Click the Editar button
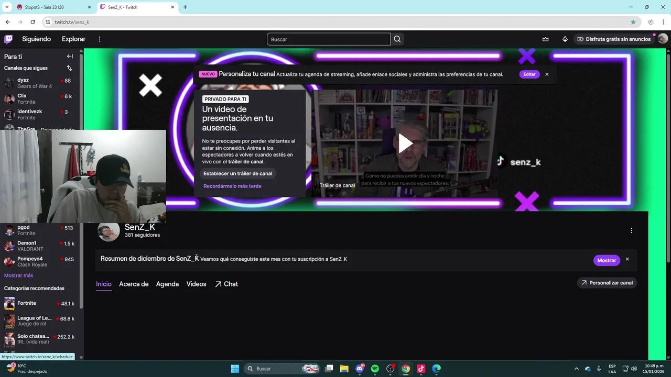This screenshot has height=377, width=671. click(x=529, y=74)
